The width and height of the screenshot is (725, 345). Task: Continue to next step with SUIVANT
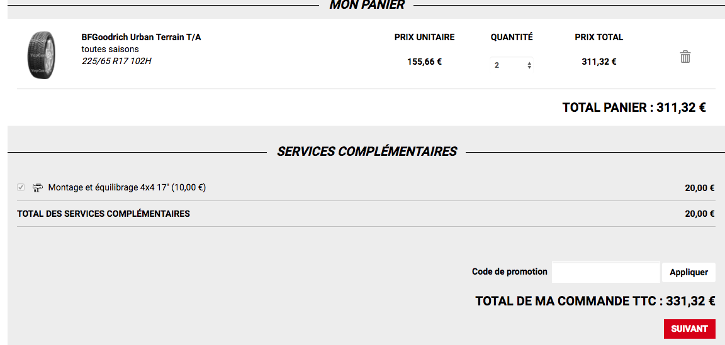[x=689, y=329]
